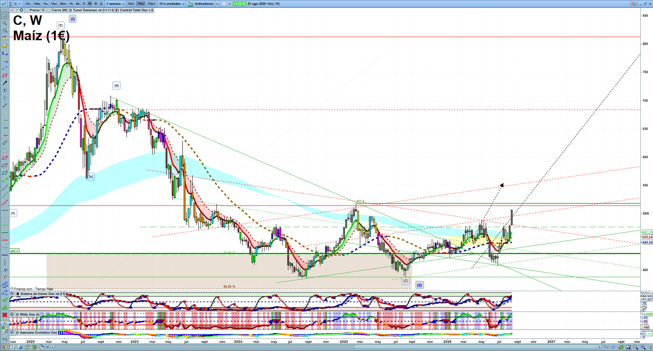653x351 pixels.
Task: Click the 5kU units button
Action: tap(131, 4)
